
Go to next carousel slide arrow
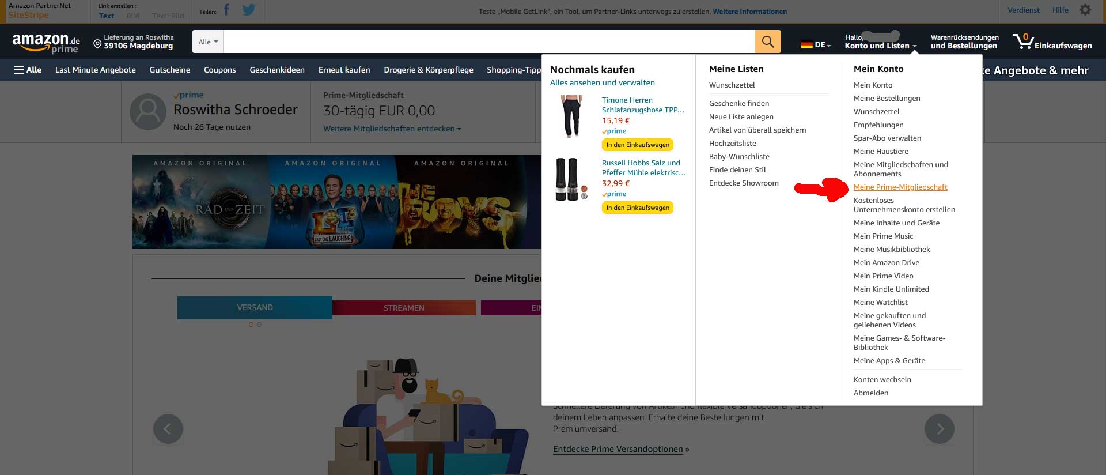pyautogui.click(x=940, y=429)
